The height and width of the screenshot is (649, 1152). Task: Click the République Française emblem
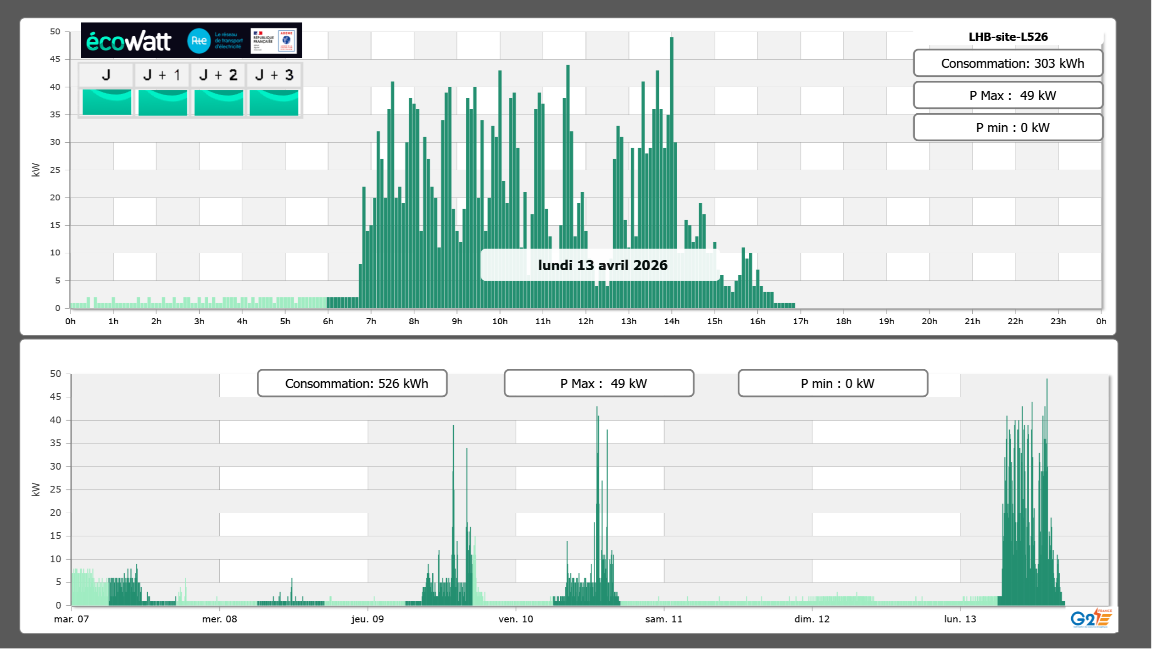click(263, 40)
